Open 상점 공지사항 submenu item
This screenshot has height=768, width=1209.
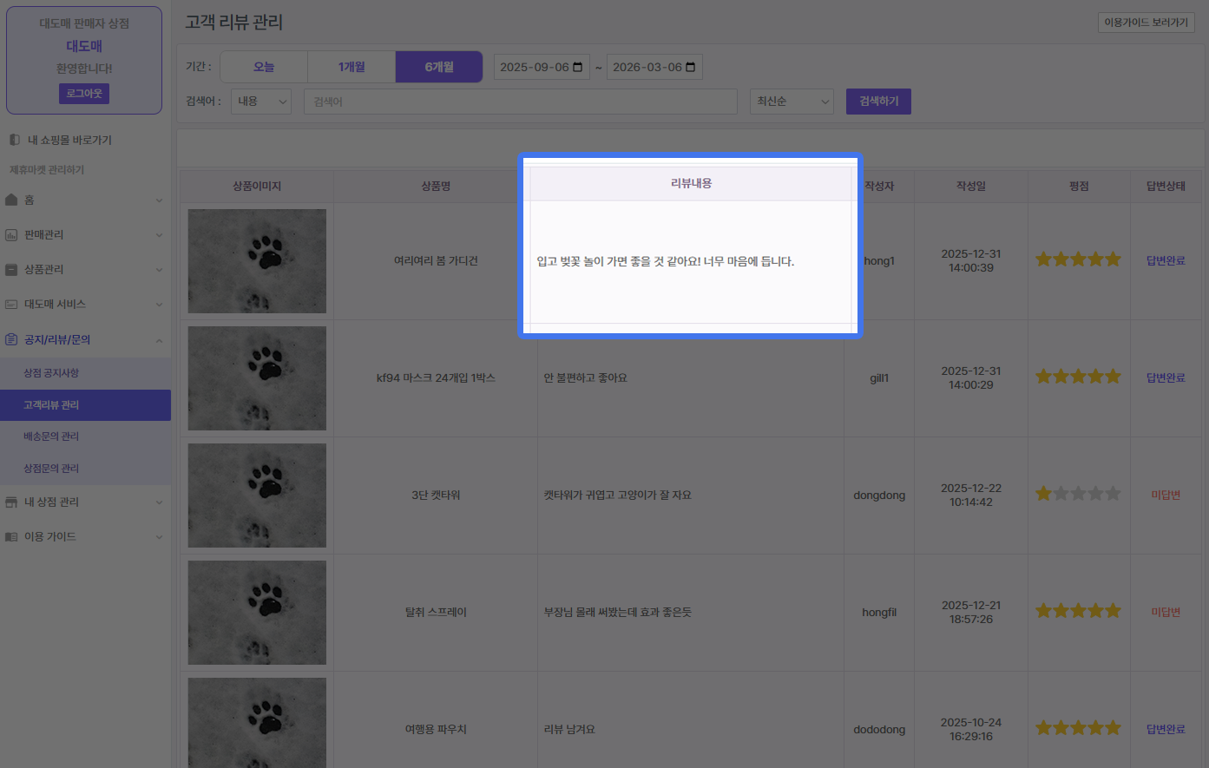click(51, 373)
